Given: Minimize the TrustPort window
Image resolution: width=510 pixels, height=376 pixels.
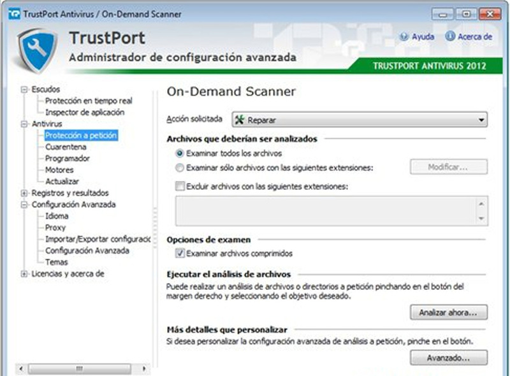Looking at the screenshot, I should [x=442, y=14].
